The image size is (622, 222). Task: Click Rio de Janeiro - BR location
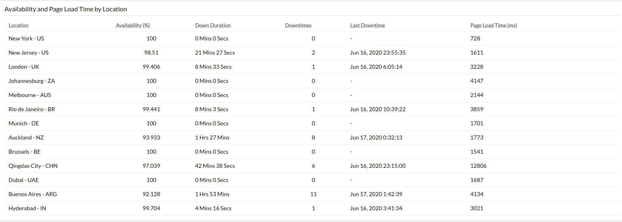[x=32, y=109]
